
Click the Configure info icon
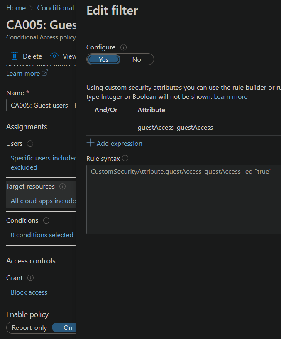[x=123, y=47]
